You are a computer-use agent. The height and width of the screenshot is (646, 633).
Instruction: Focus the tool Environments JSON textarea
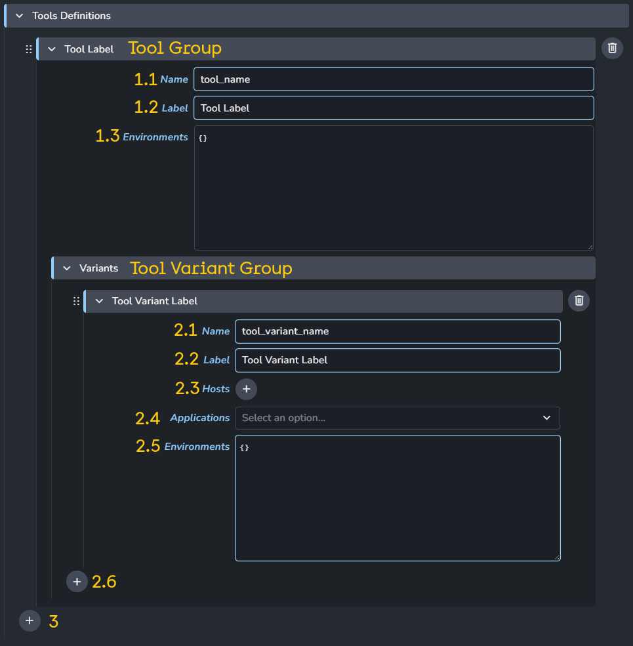(x=394, y=188)
